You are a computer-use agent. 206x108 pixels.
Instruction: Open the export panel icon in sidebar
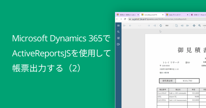click(118, 44)
